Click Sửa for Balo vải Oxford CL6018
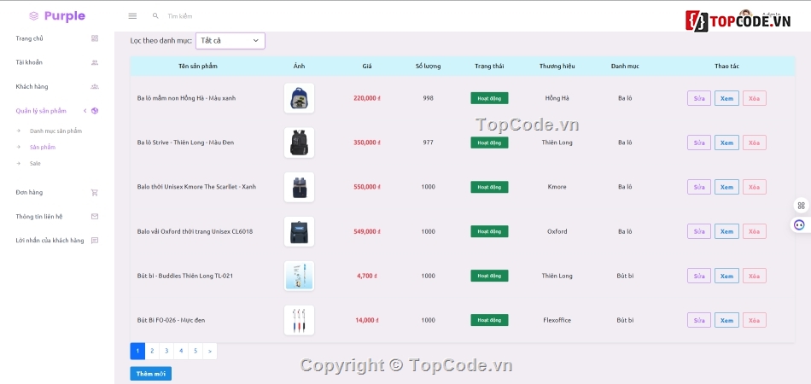 pos(699,231)
